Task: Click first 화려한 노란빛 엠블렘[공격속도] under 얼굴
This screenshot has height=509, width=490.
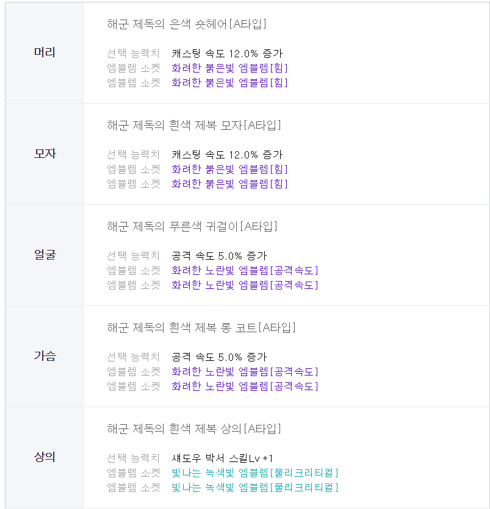Action: [245, 271]
